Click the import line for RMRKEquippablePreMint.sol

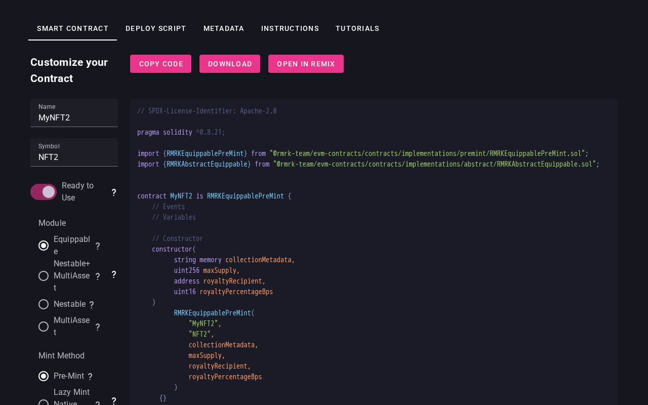[x=363, y=153]
